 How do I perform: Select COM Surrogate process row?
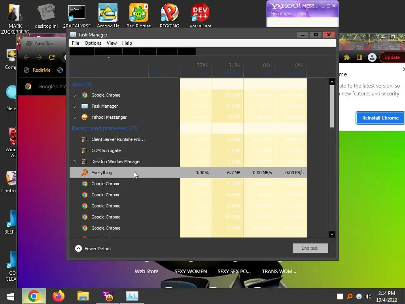click(x=188, y=150)
